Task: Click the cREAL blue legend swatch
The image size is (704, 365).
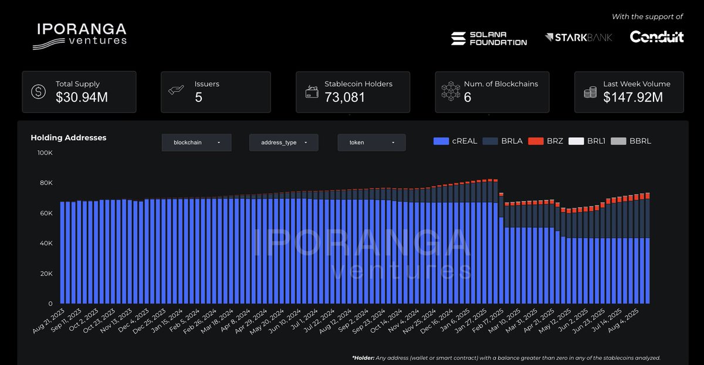Action: [441, 141]
